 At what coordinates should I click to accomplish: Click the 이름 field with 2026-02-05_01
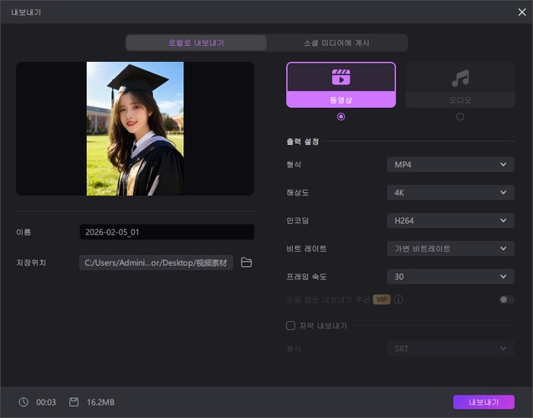coord(167,232)
